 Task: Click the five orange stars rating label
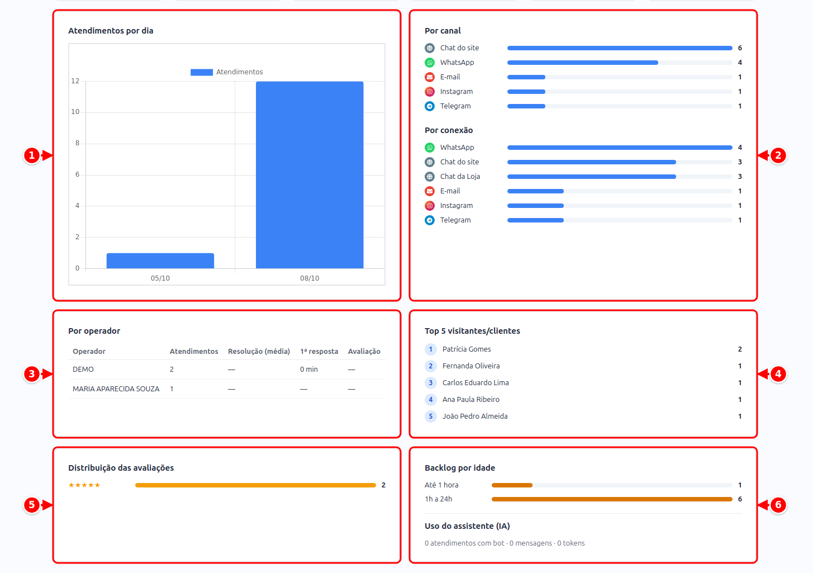[x=84, y=485]
